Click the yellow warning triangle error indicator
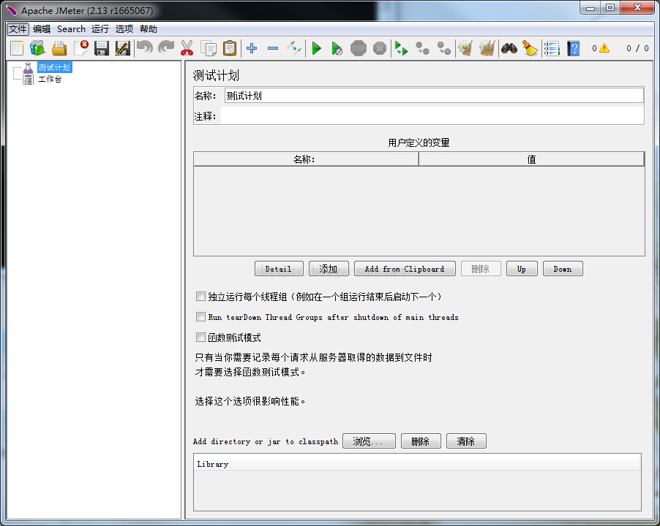The width and height of the screenshot is (660, 526). point(604,48)
